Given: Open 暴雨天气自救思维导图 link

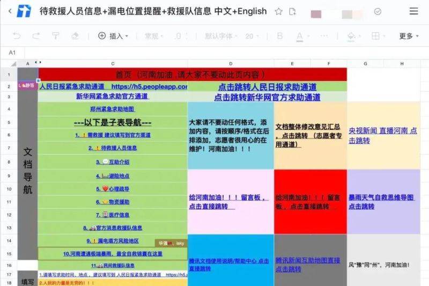Looking at the screenshot, I should [381, 202].
